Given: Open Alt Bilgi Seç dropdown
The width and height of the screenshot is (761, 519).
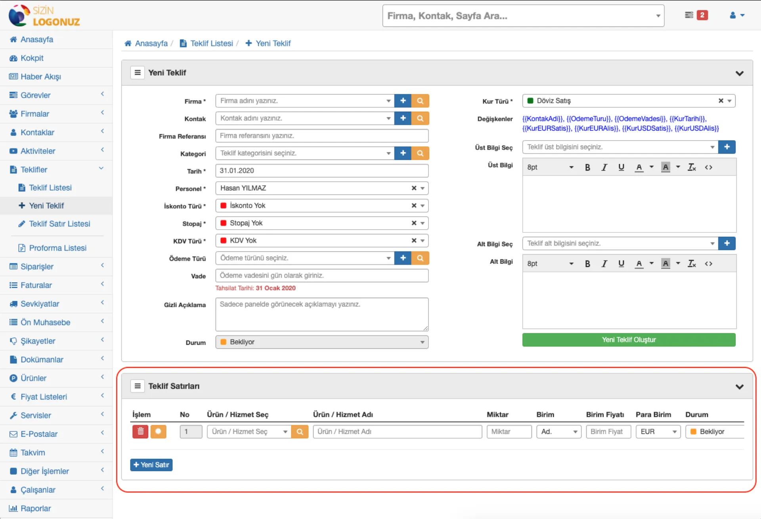Looking at the screenshot, I should click(x=620, y=243).
